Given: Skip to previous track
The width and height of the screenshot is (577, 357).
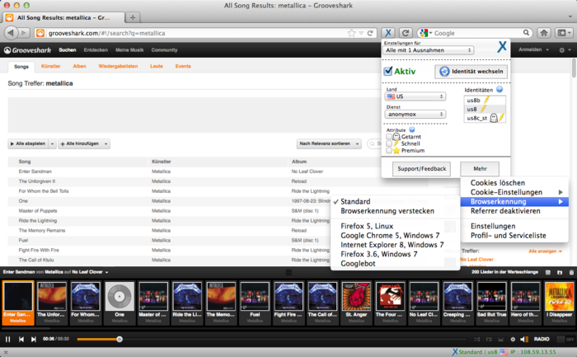Looking at the screenshot, I should tap(21, 339).
